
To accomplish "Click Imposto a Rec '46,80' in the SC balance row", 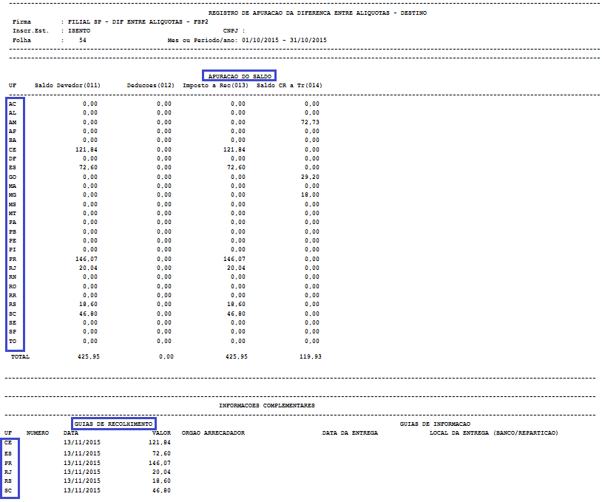I will tap(236, 313).
